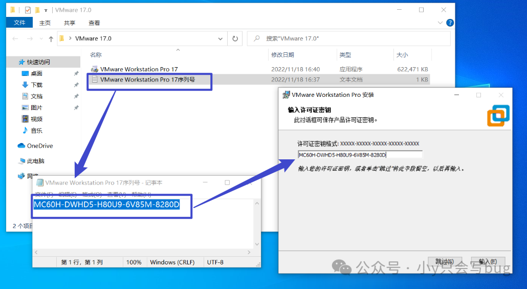
Task: Click Notepad horizontal scrollbar right arrow
Action: tap(249, 252)
